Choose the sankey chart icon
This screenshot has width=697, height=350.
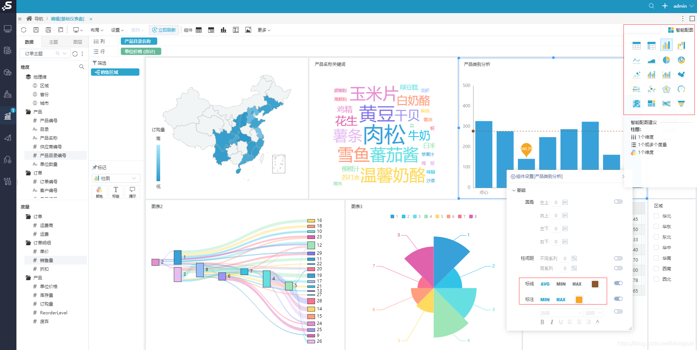(666, 104)
